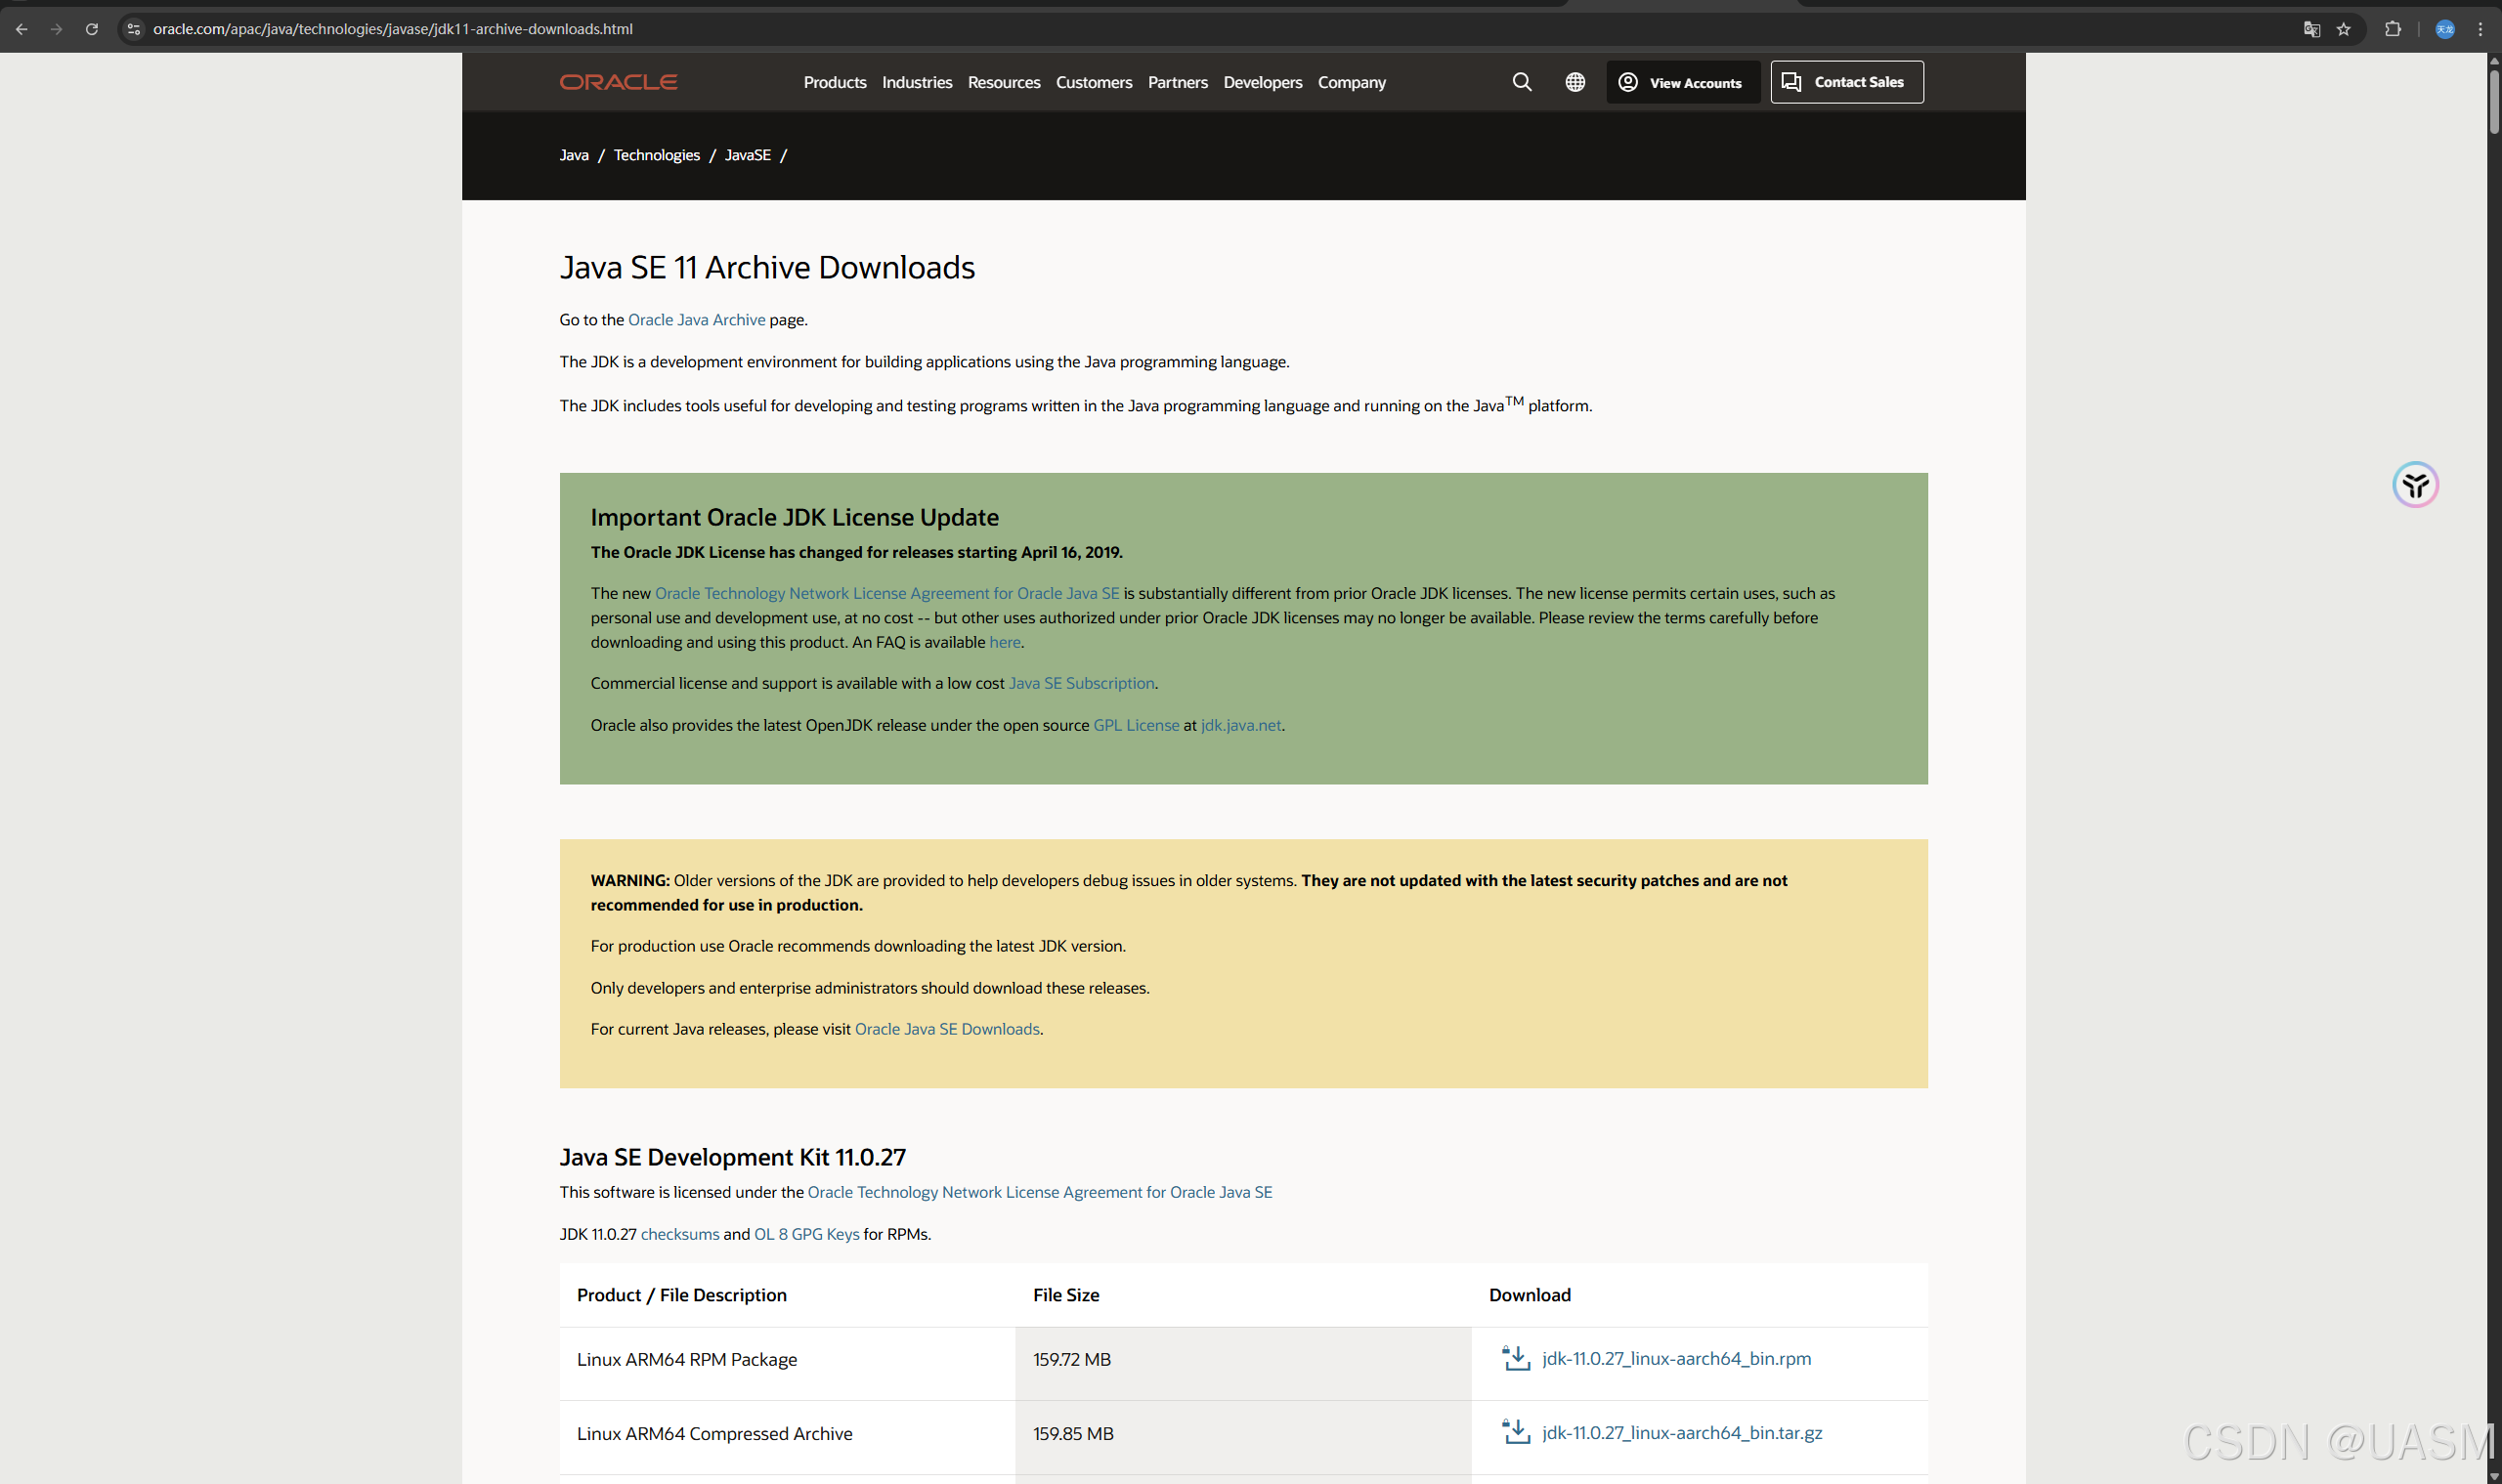The width and height of the screenshot is (2502, 1484).
Task: Click the Oracle logo
Action: 619,82
